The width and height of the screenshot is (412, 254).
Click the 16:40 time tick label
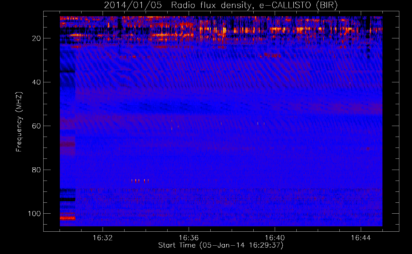point(275,238)
